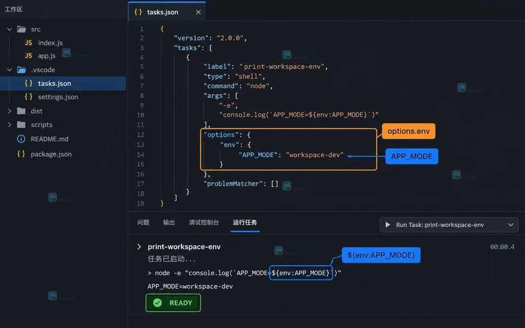Close the tasks.json editor tab

click(x=198, y=12)
